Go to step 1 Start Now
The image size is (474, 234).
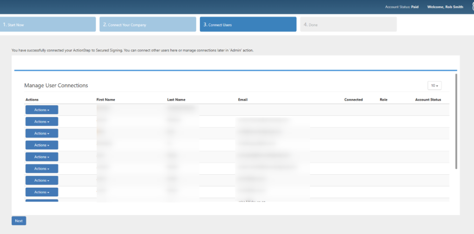48,25
